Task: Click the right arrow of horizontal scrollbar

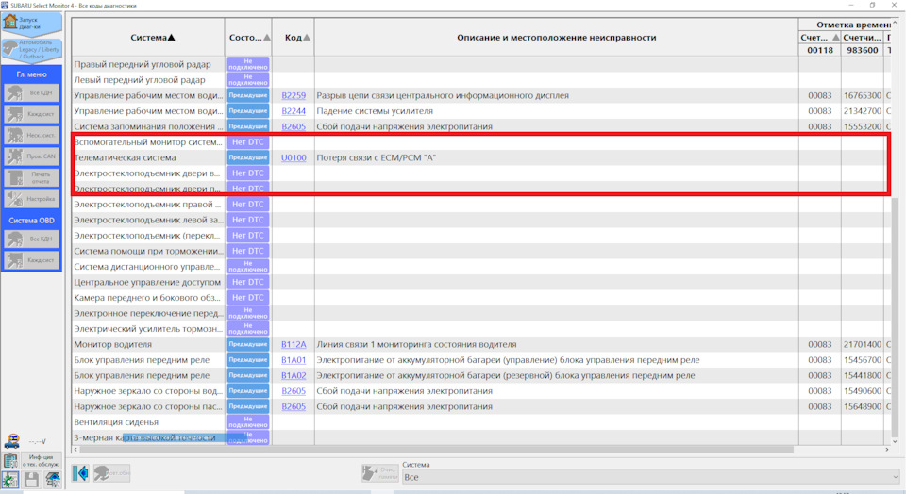Action: coord(887,450)
